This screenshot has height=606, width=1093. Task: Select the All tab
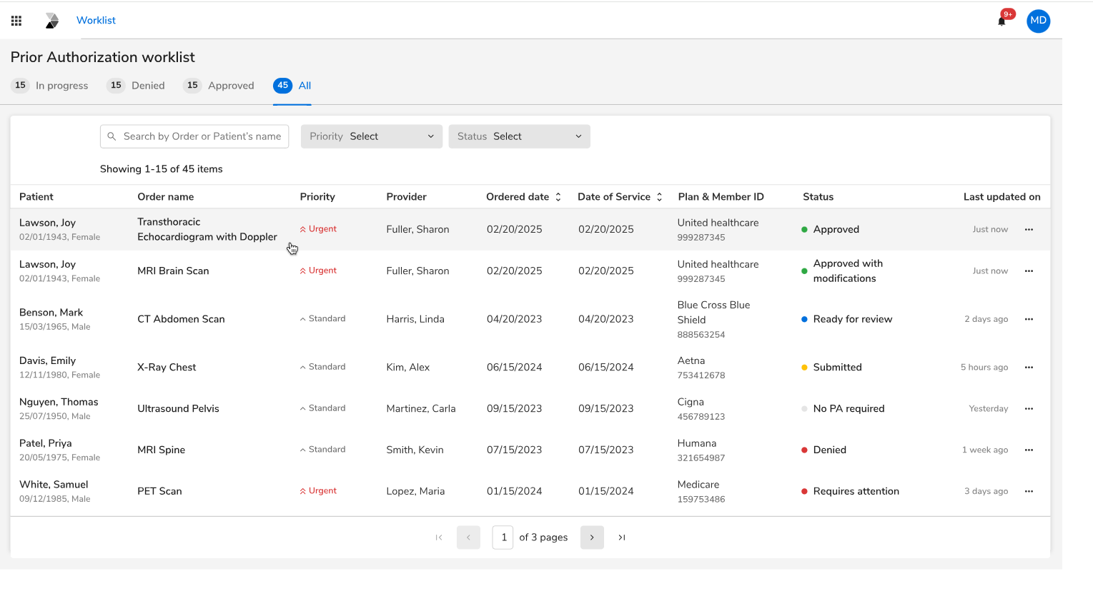(x=292, y=86)
